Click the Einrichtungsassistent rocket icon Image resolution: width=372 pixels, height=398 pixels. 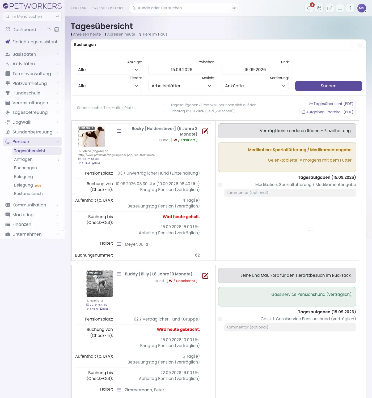click(8, 42)
